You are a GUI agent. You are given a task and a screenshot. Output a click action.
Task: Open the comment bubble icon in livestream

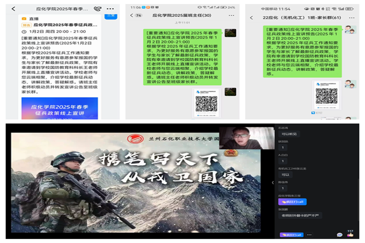(339, 235)
